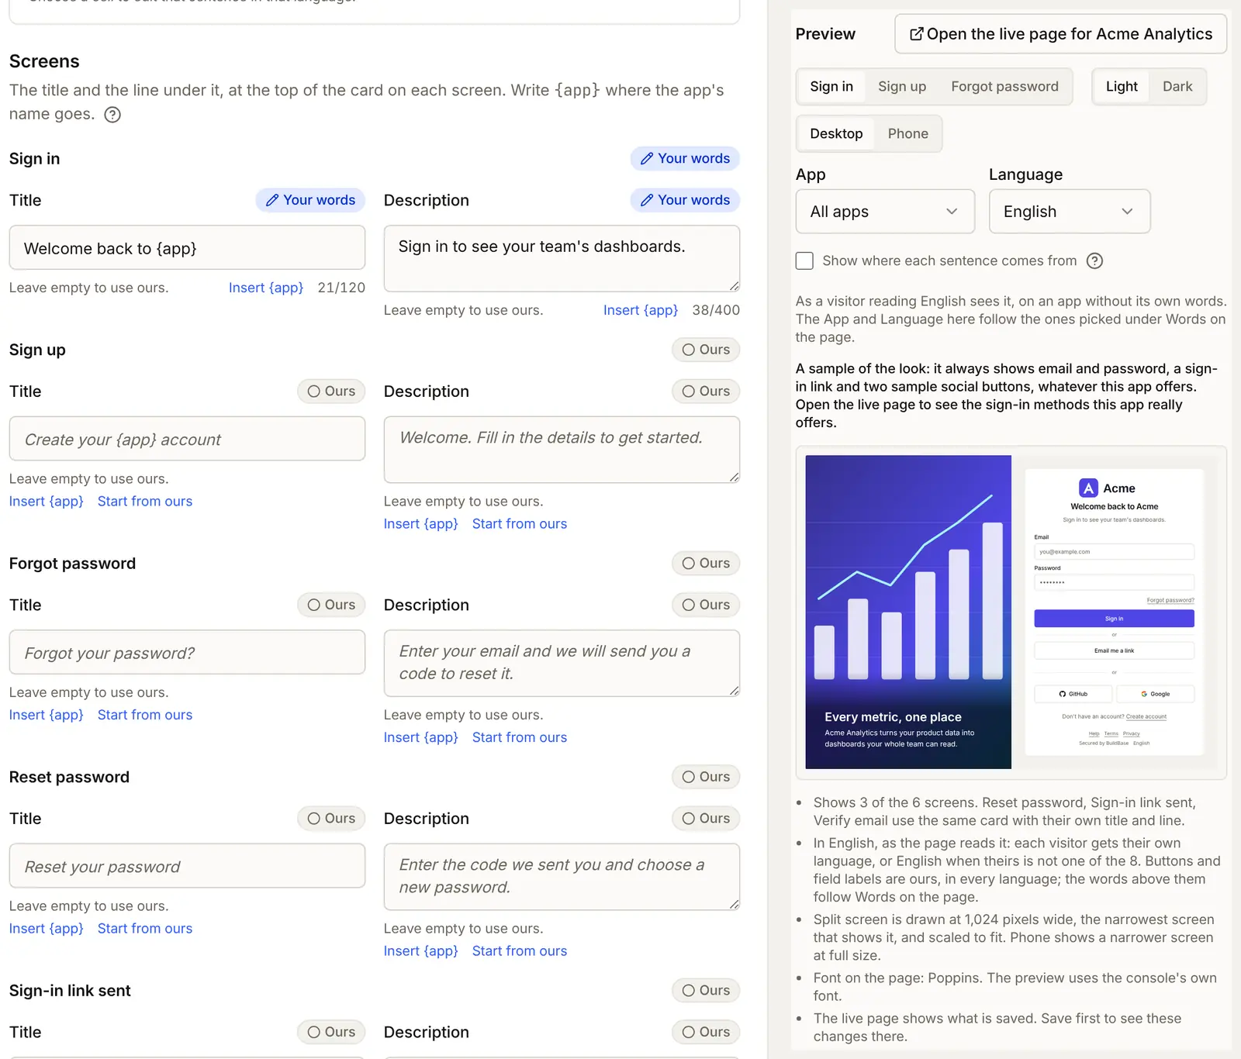This screenshot has height=1059, width=1241.
Task: Open the Language dropdown showing English
Action: click(x=1070, y=212)
